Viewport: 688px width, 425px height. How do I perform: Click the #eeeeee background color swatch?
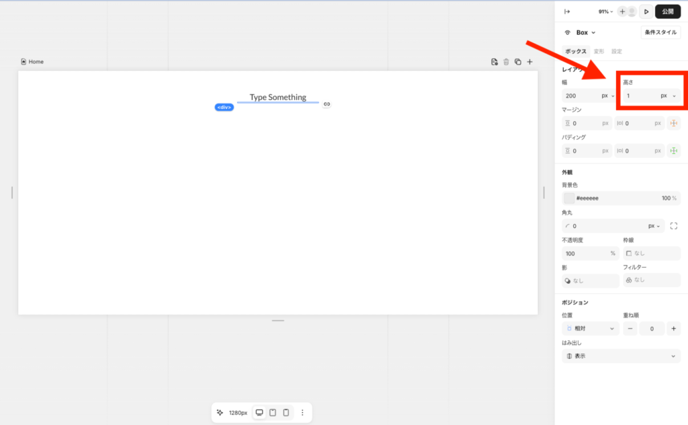coord(569,198)
